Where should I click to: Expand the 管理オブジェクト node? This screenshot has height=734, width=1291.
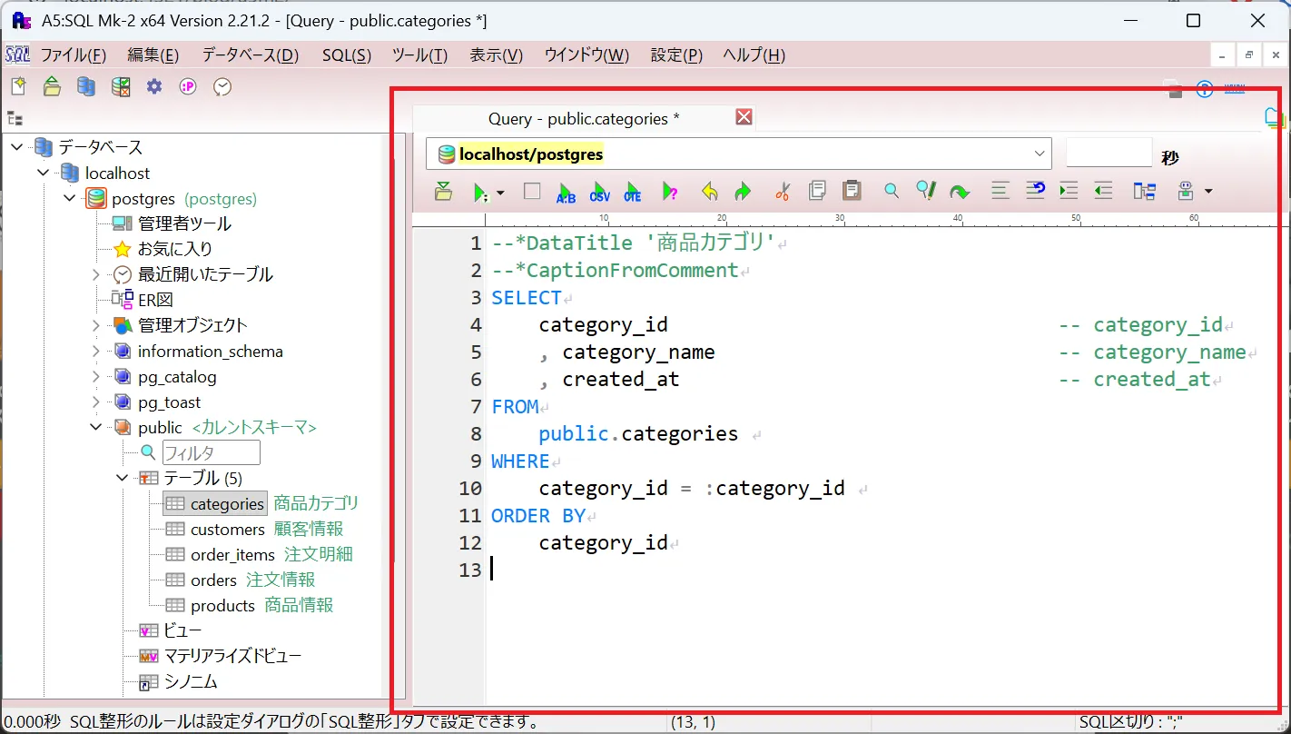coord(96,325)
